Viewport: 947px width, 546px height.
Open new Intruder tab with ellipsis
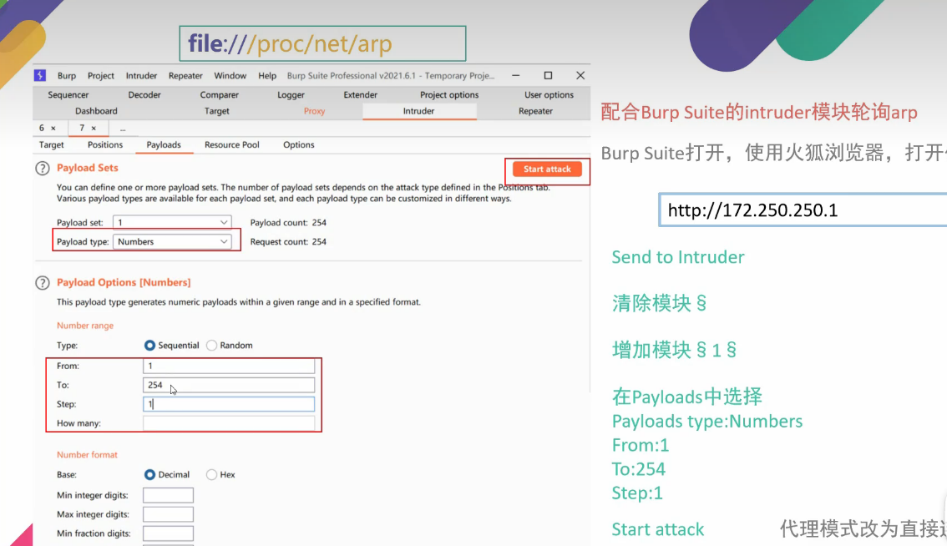(123, 128)
